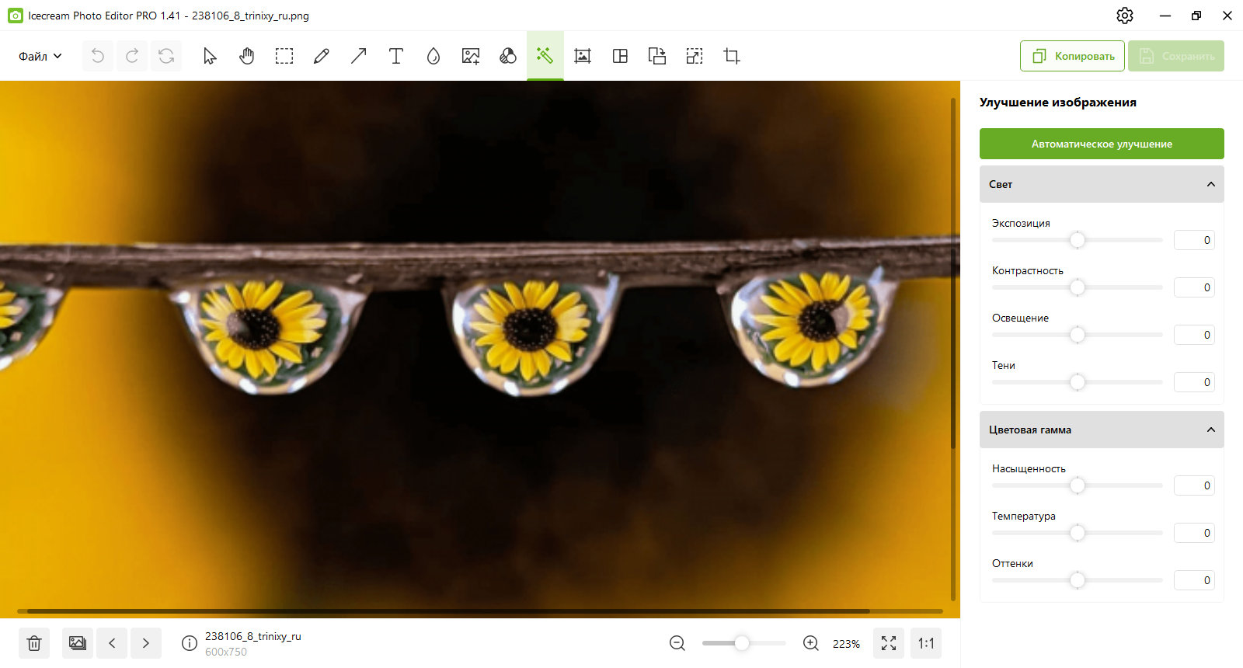Click the active image enhancement wand icon
Screen dimensions: 1243x668
[545, 56]
